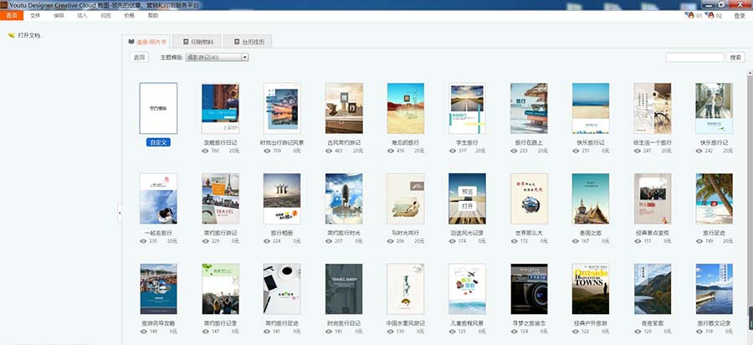
Task: Select the 学生旅行 template thumbnail
Action: click(x=468, y=108)
